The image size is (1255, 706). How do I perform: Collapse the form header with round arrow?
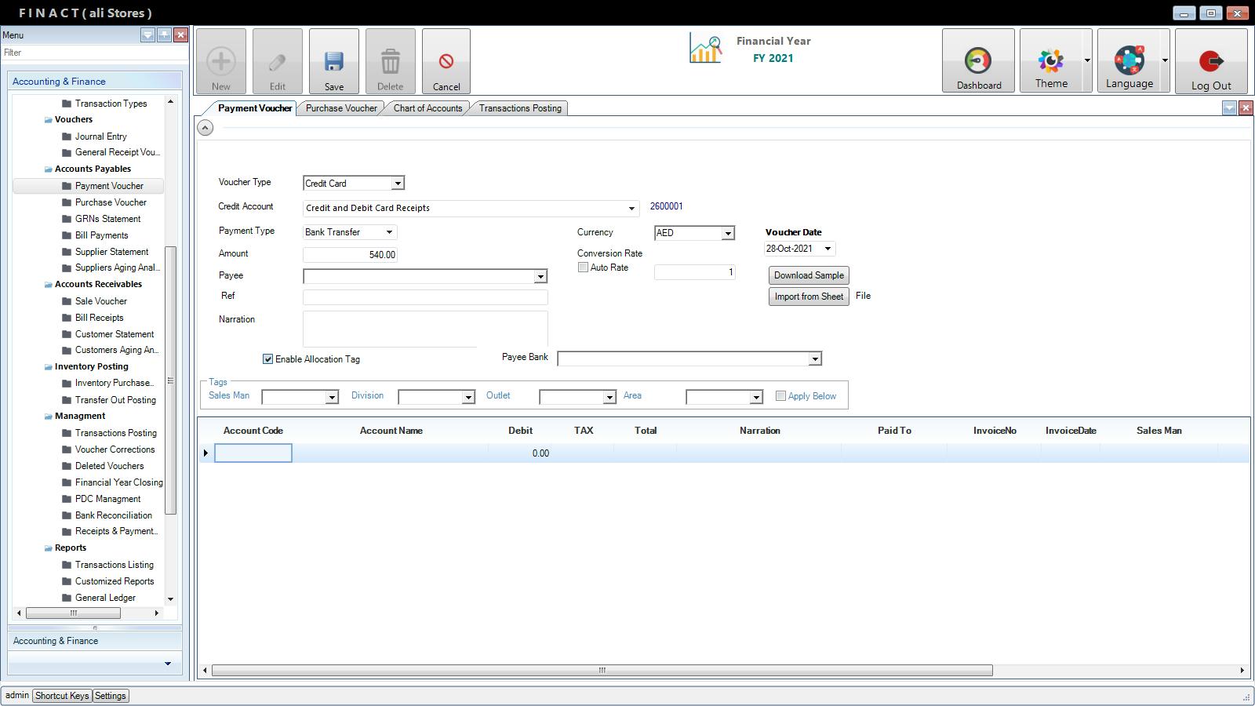coord(206,127)
